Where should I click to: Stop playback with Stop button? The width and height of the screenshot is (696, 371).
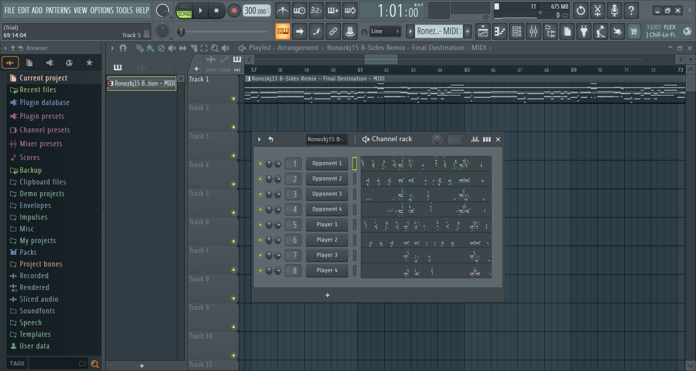click(x=217, y=10)
